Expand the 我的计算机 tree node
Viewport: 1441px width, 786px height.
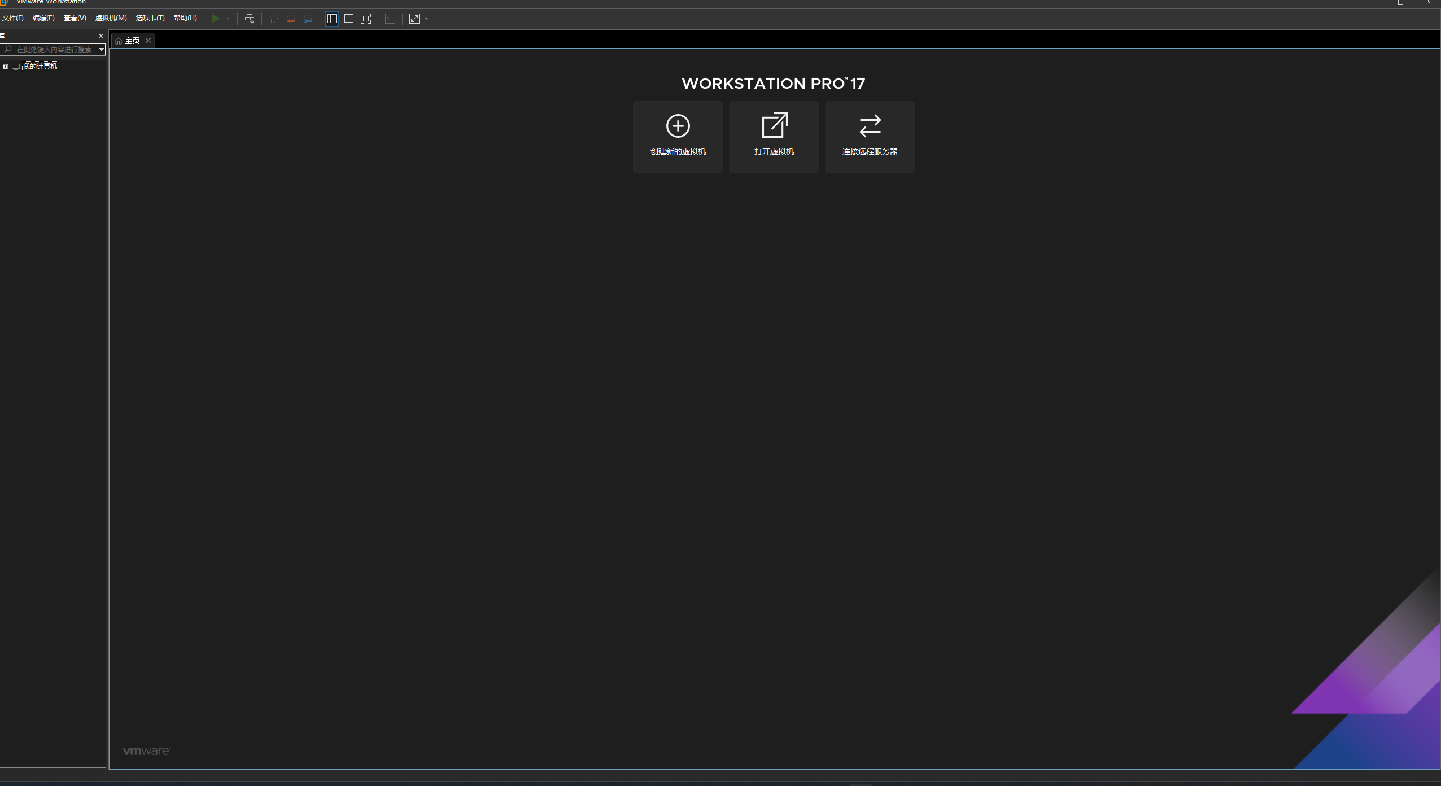pos(5,67)
